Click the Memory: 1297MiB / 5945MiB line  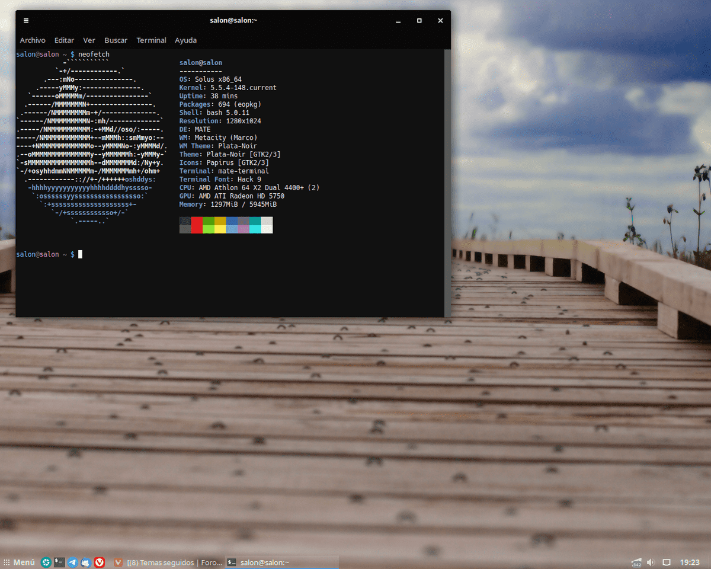click(228, 204)
